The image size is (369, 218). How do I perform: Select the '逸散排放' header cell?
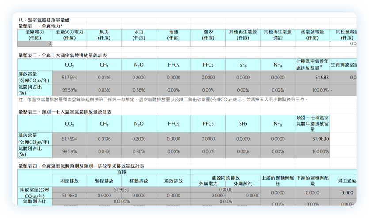[173, 181]
